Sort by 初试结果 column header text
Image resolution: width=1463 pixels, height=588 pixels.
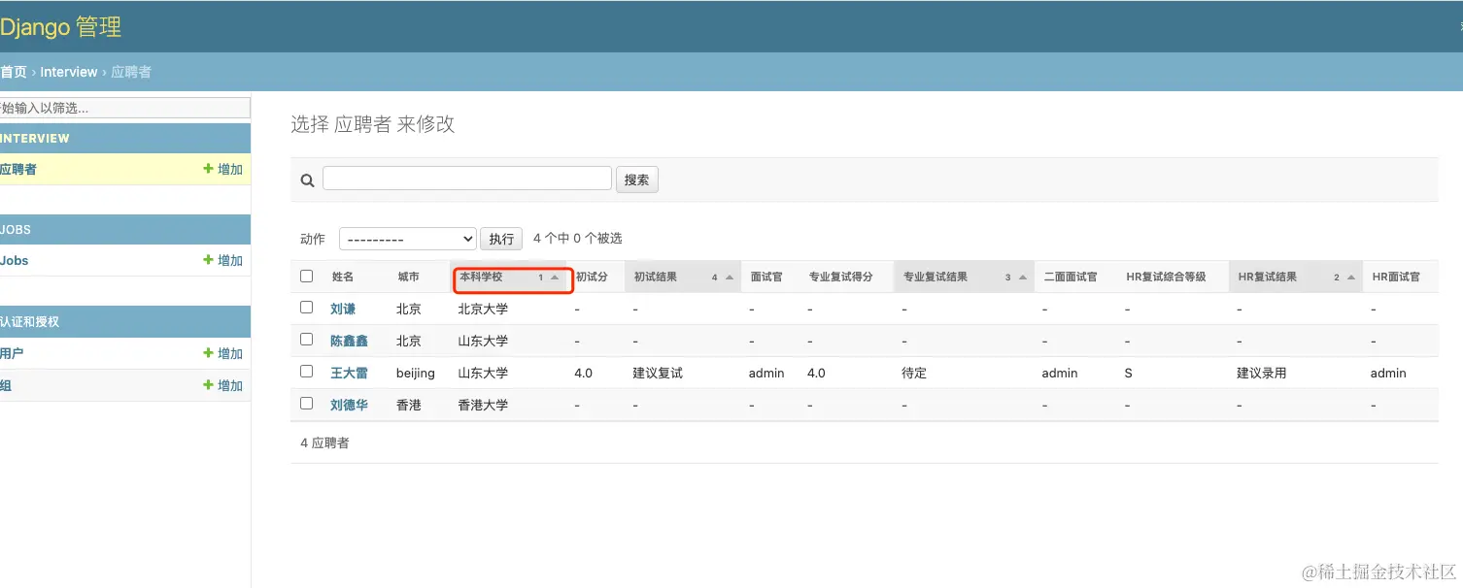[656, 277]
